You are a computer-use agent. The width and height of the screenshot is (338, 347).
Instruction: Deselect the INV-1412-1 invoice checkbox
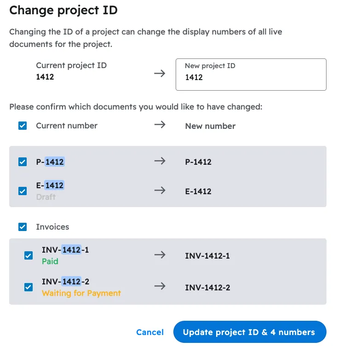(29, 256)
